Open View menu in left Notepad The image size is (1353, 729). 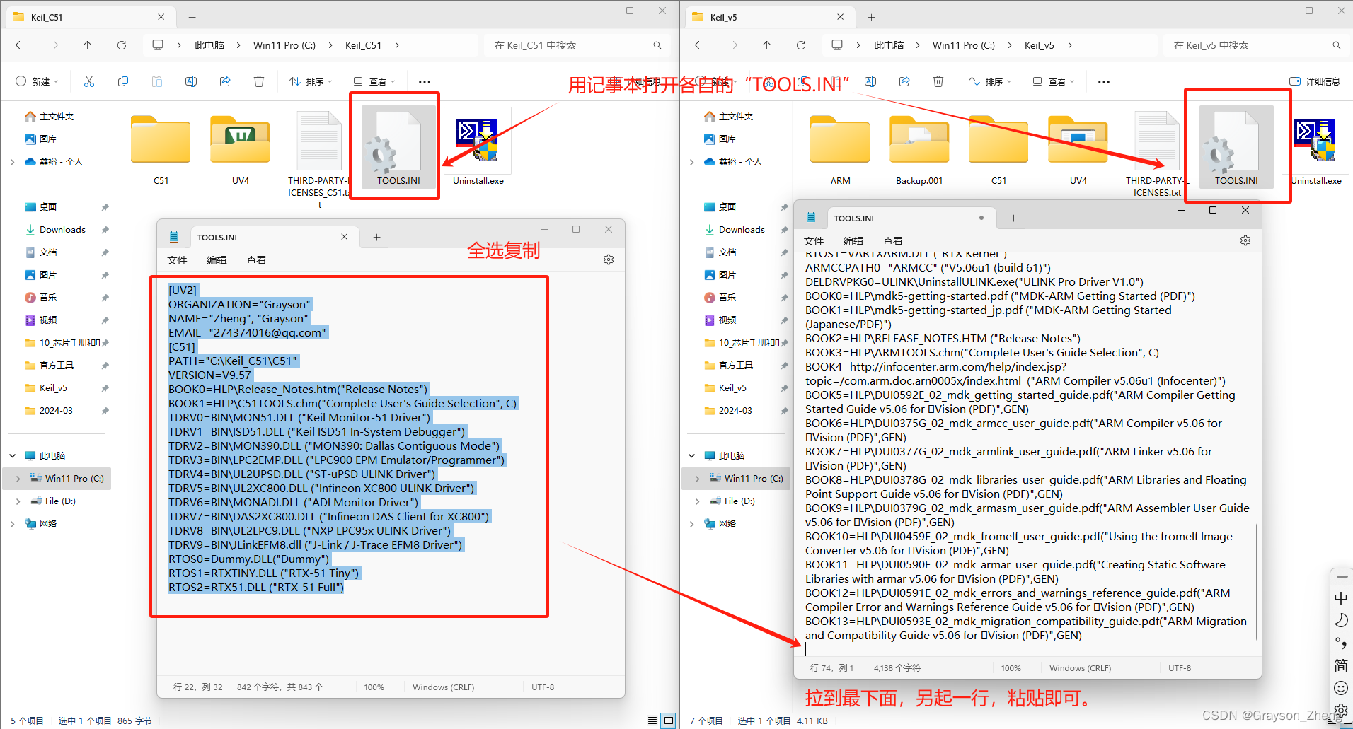(256, 260)
